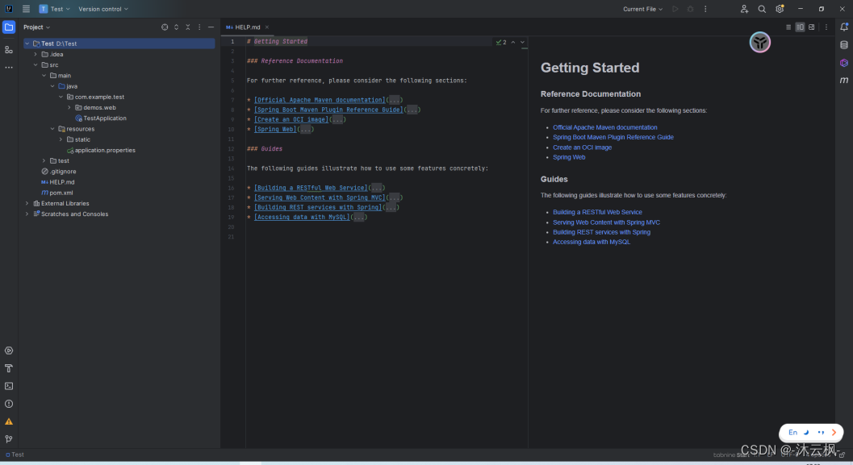Image resolution: width=853 pixels, height=465 pixels.
Task: Open Spring Boot Maven Plugin Reference Guide link
Action: (613, 138)
